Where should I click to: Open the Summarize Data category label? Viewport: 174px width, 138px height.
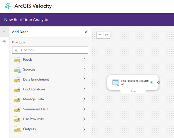[36, 109]
